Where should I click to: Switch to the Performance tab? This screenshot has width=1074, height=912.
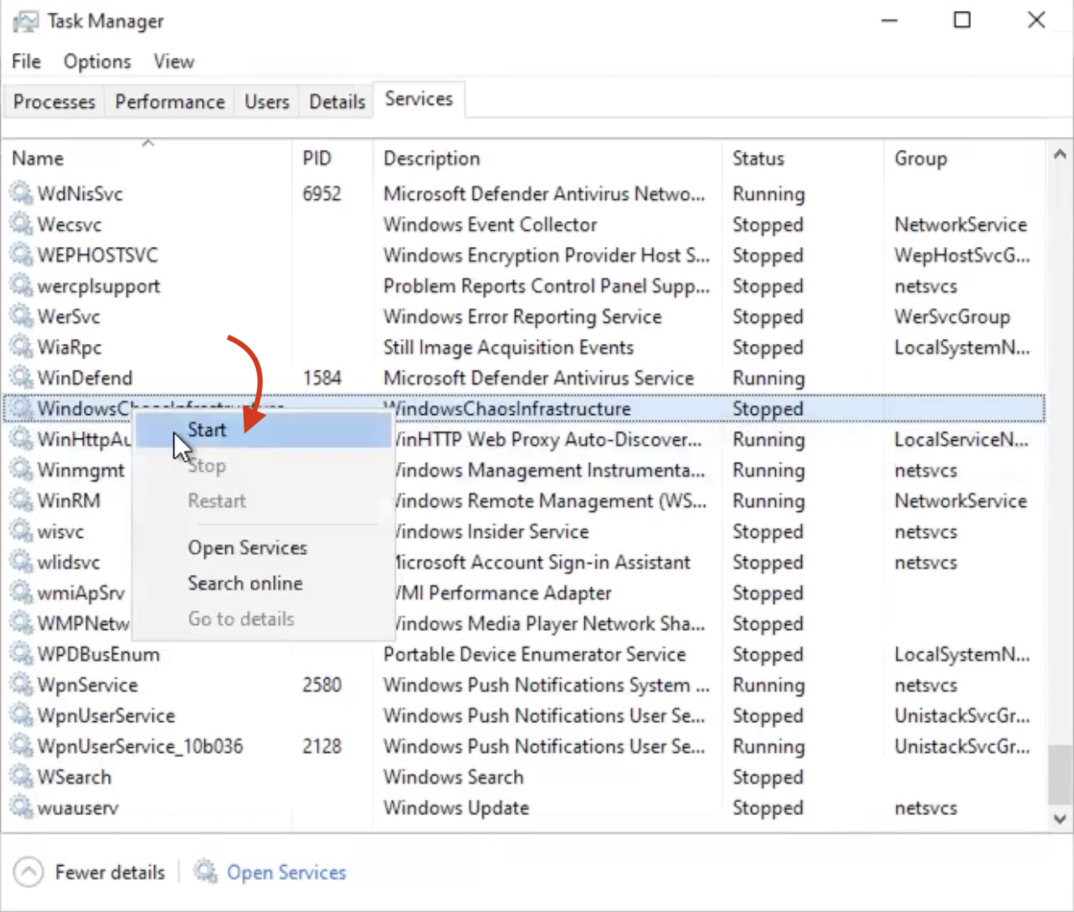click(170, 102)
